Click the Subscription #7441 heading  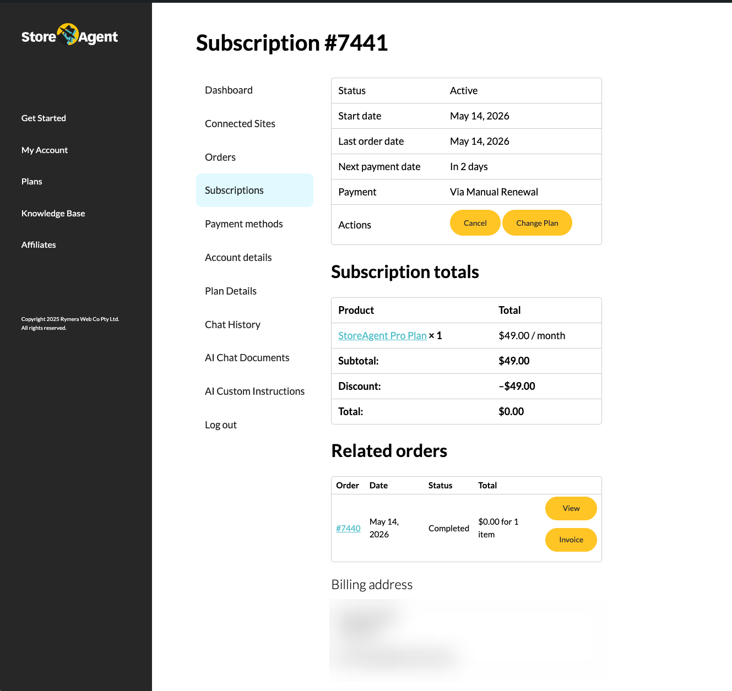[x=292, y=43]
